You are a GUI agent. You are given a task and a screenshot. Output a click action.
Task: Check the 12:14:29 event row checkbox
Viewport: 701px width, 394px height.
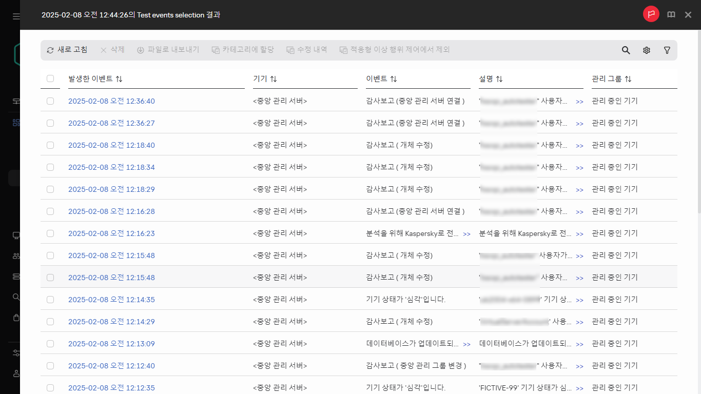click(x=50, y=322)
